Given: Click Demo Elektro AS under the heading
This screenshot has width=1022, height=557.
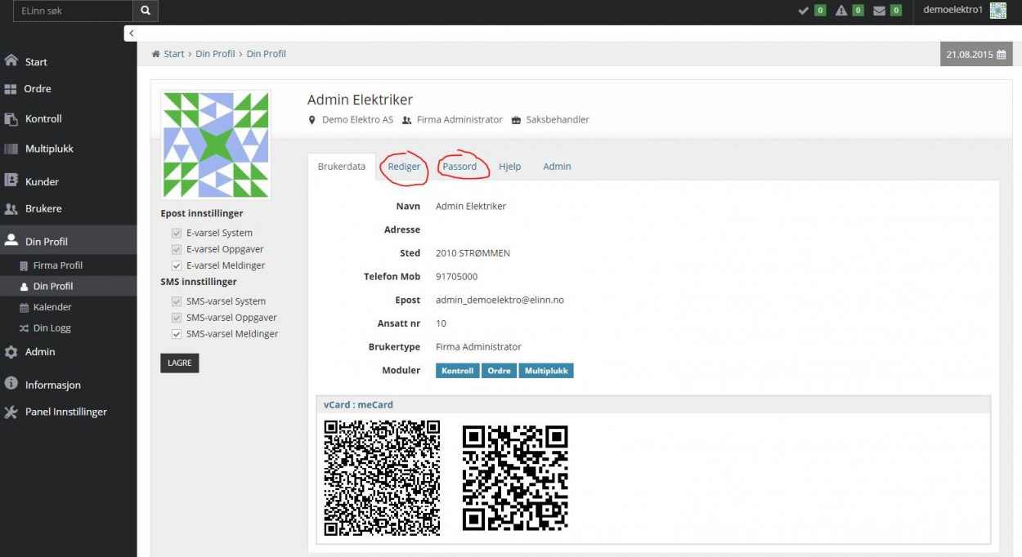Looking at the screenshot, I should (357, 120).
